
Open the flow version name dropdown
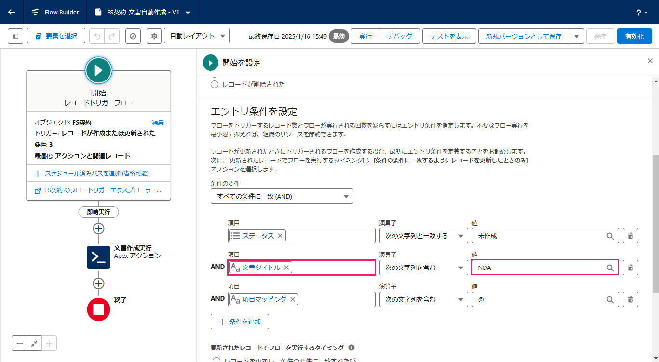pyautogui.click(x=188, y=13)
